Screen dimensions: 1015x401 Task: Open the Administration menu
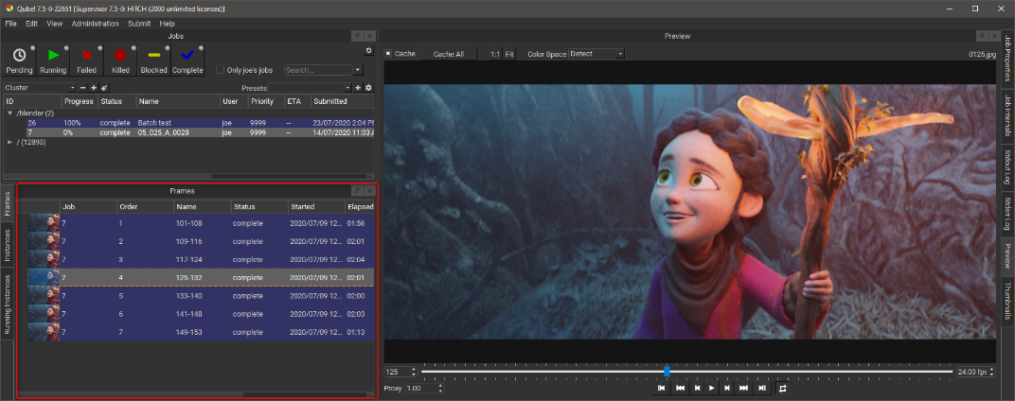pyautogui.click(x=96, y=23)
